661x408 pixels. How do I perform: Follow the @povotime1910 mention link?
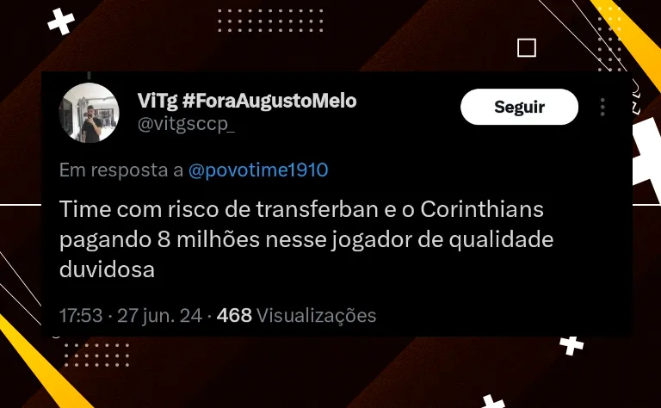pyautogui.click(x=258, y=170)
